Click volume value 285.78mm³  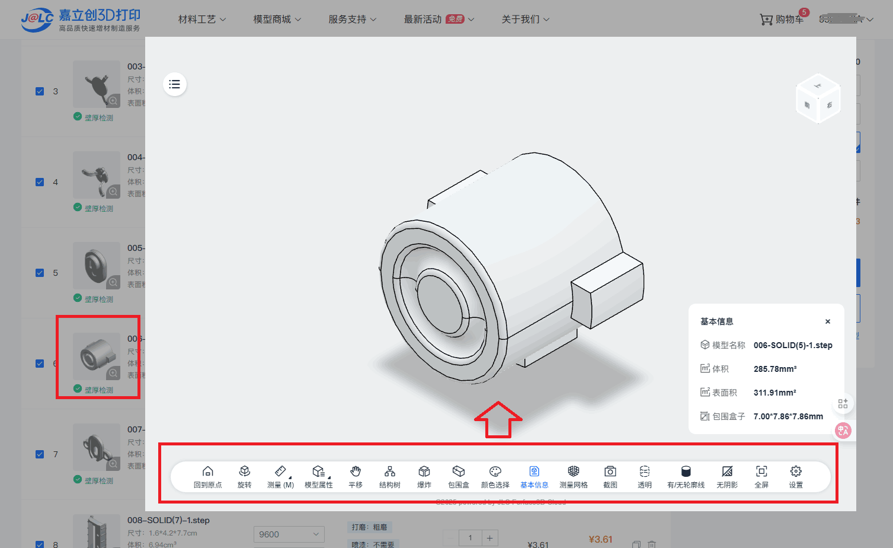[x=775, y=369]
